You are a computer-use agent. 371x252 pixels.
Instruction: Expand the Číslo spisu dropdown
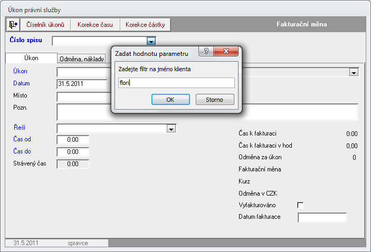(x=151, y=41)
